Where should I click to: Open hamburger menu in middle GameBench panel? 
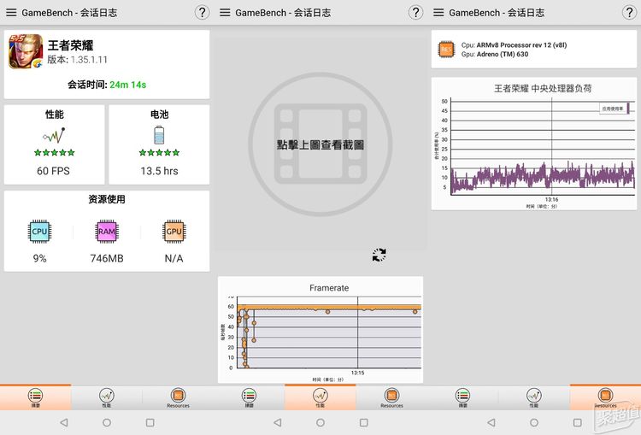[x=225, y=13]
